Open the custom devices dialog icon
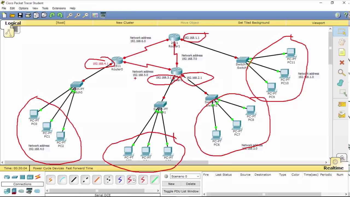Screen dimensions: 350x197 pos(103,15)
